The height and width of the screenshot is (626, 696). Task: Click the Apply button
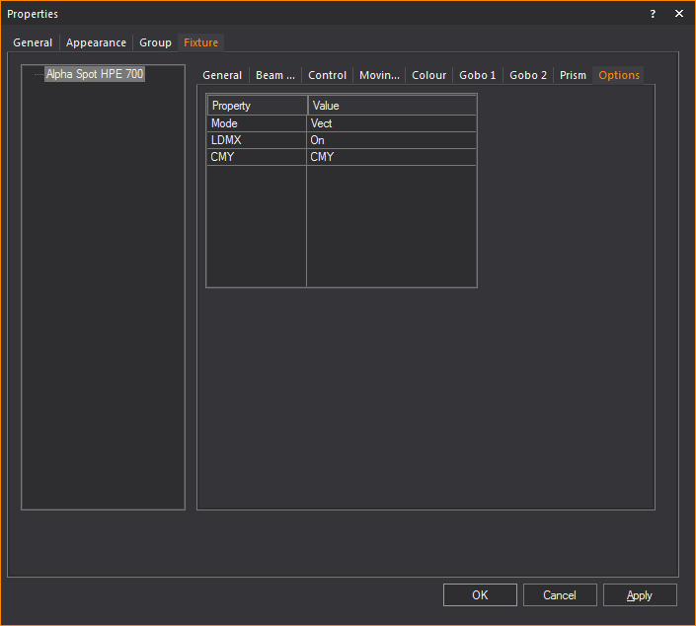tap(639, 595)
